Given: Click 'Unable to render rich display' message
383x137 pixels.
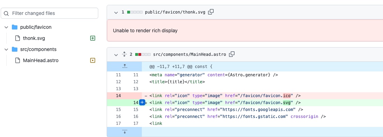Looking at the screenshot, I should [x=145, y=31].
